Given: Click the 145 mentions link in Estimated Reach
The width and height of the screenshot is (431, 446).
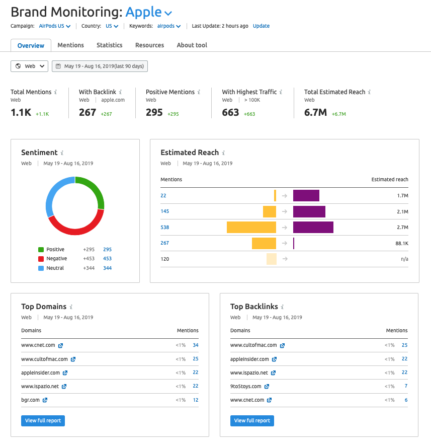Looking at the screenshot, I should 165,211.
